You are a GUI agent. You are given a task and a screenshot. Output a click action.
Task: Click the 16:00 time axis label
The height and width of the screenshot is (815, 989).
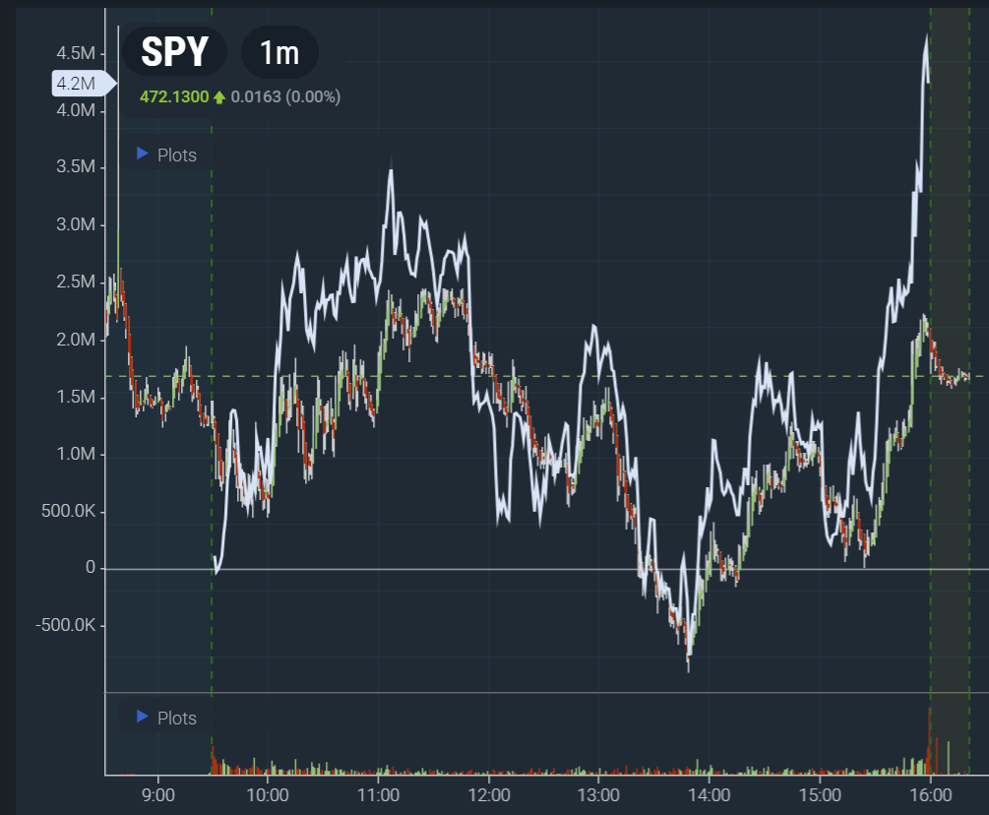point(931,794)
